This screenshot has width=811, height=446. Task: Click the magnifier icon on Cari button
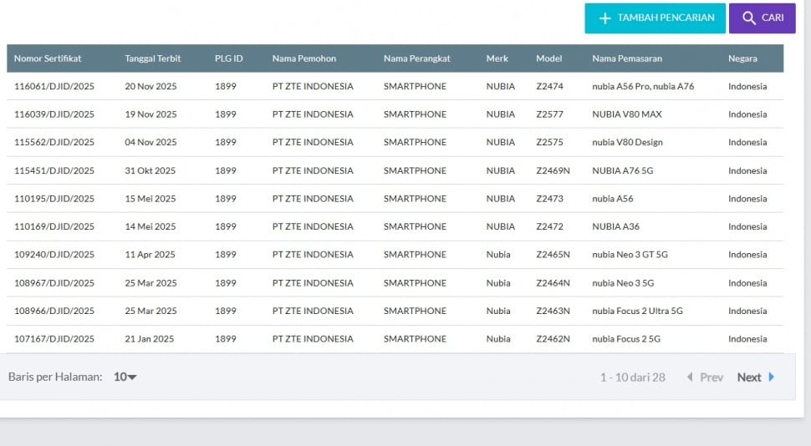748,18
